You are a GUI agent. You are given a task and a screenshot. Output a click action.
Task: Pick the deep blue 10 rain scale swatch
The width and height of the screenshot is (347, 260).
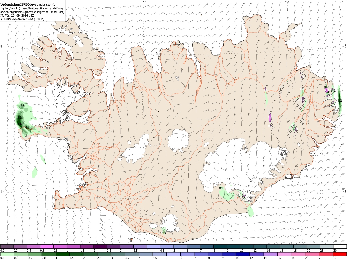click(x=242, y=254)
